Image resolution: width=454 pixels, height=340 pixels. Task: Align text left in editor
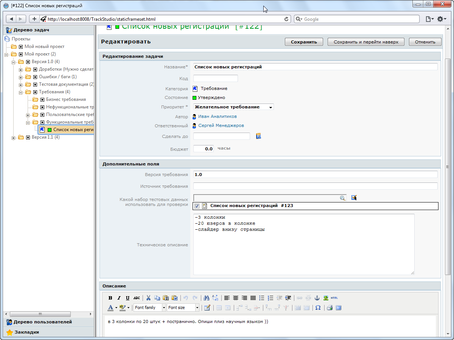tap(227, 298)
